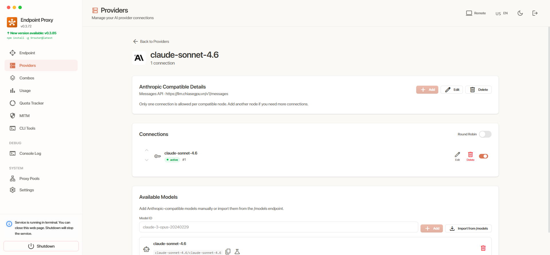Click the 'Connections' section heading

[x=154, y=134]
